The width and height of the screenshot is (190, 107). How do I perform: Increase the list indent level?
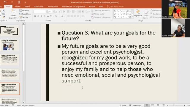[83, 12]
